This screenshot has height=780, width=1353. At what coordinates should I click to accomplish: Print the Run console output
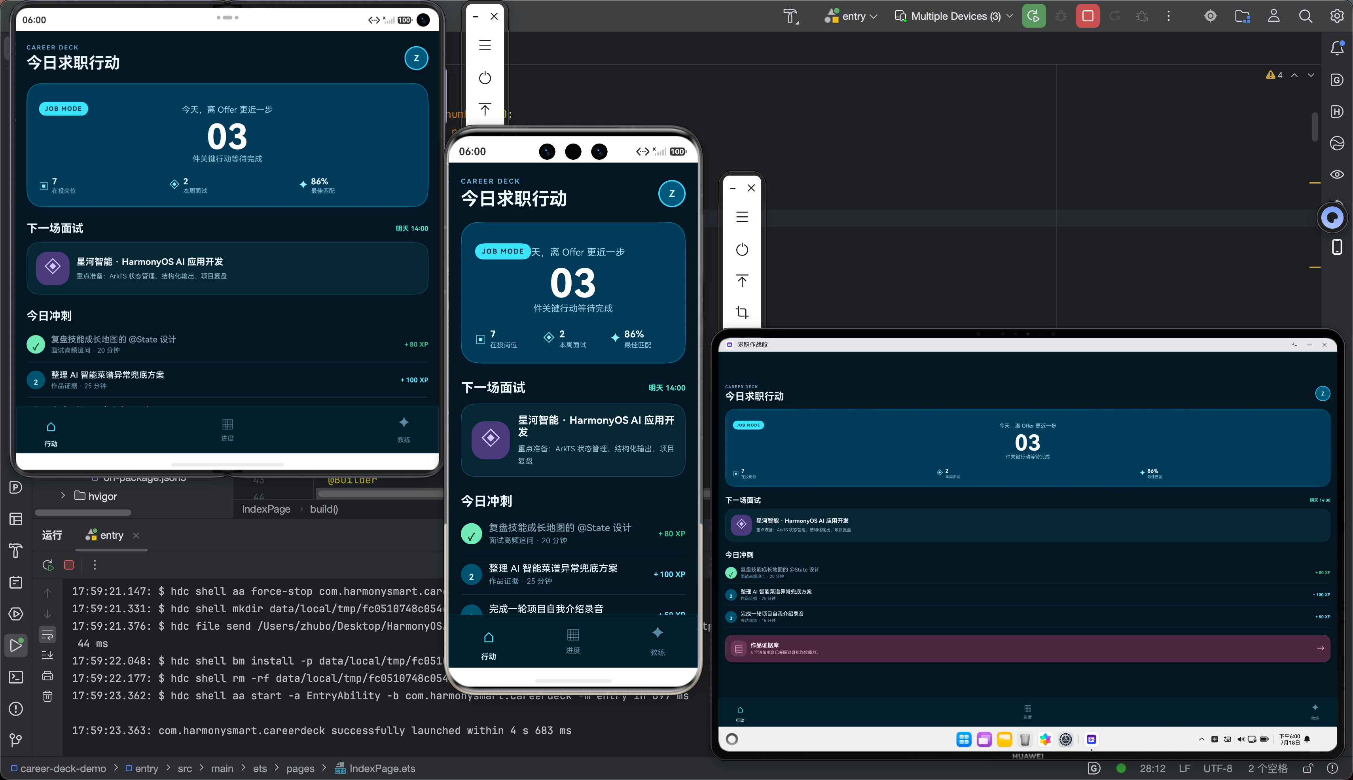click(48, 676)
